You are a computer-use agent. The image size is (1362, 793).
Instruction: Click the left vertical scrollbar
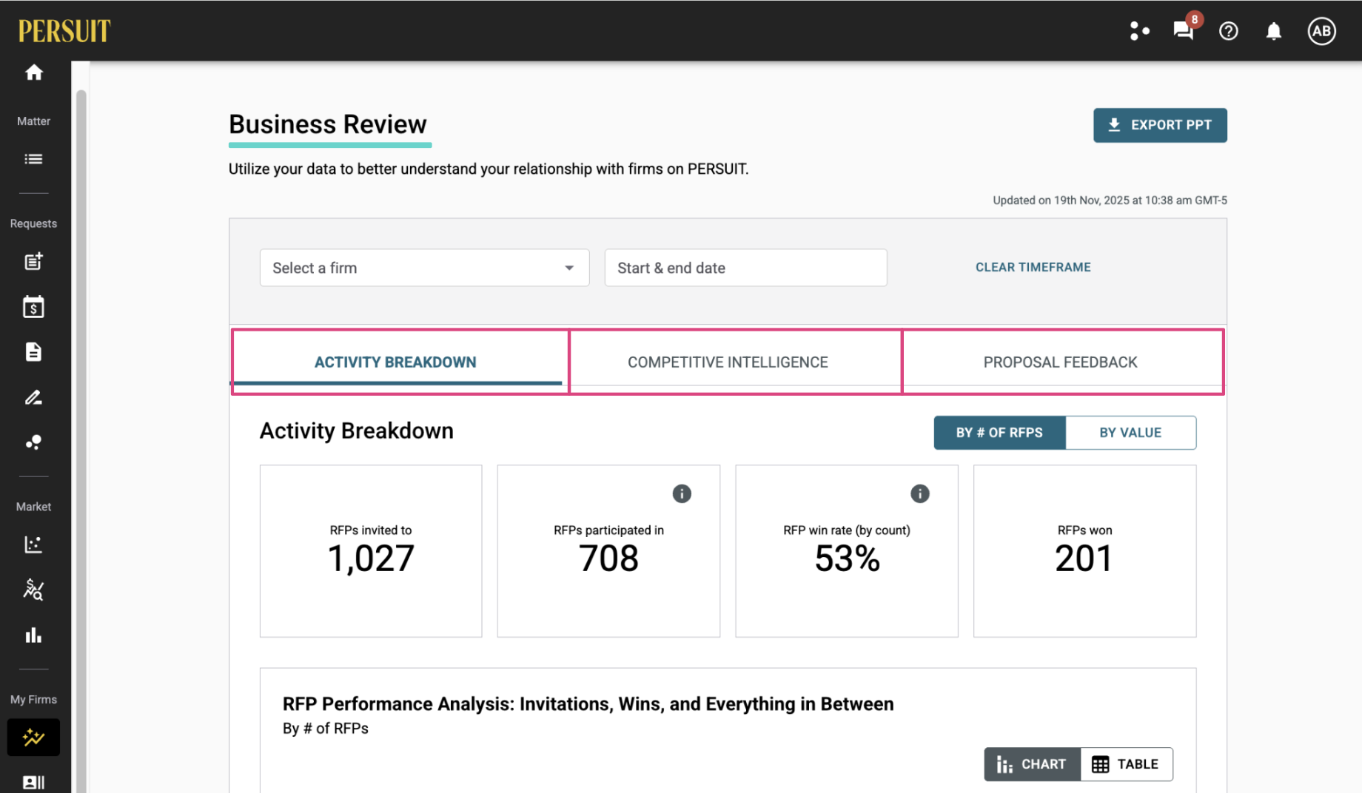point(81,441)
